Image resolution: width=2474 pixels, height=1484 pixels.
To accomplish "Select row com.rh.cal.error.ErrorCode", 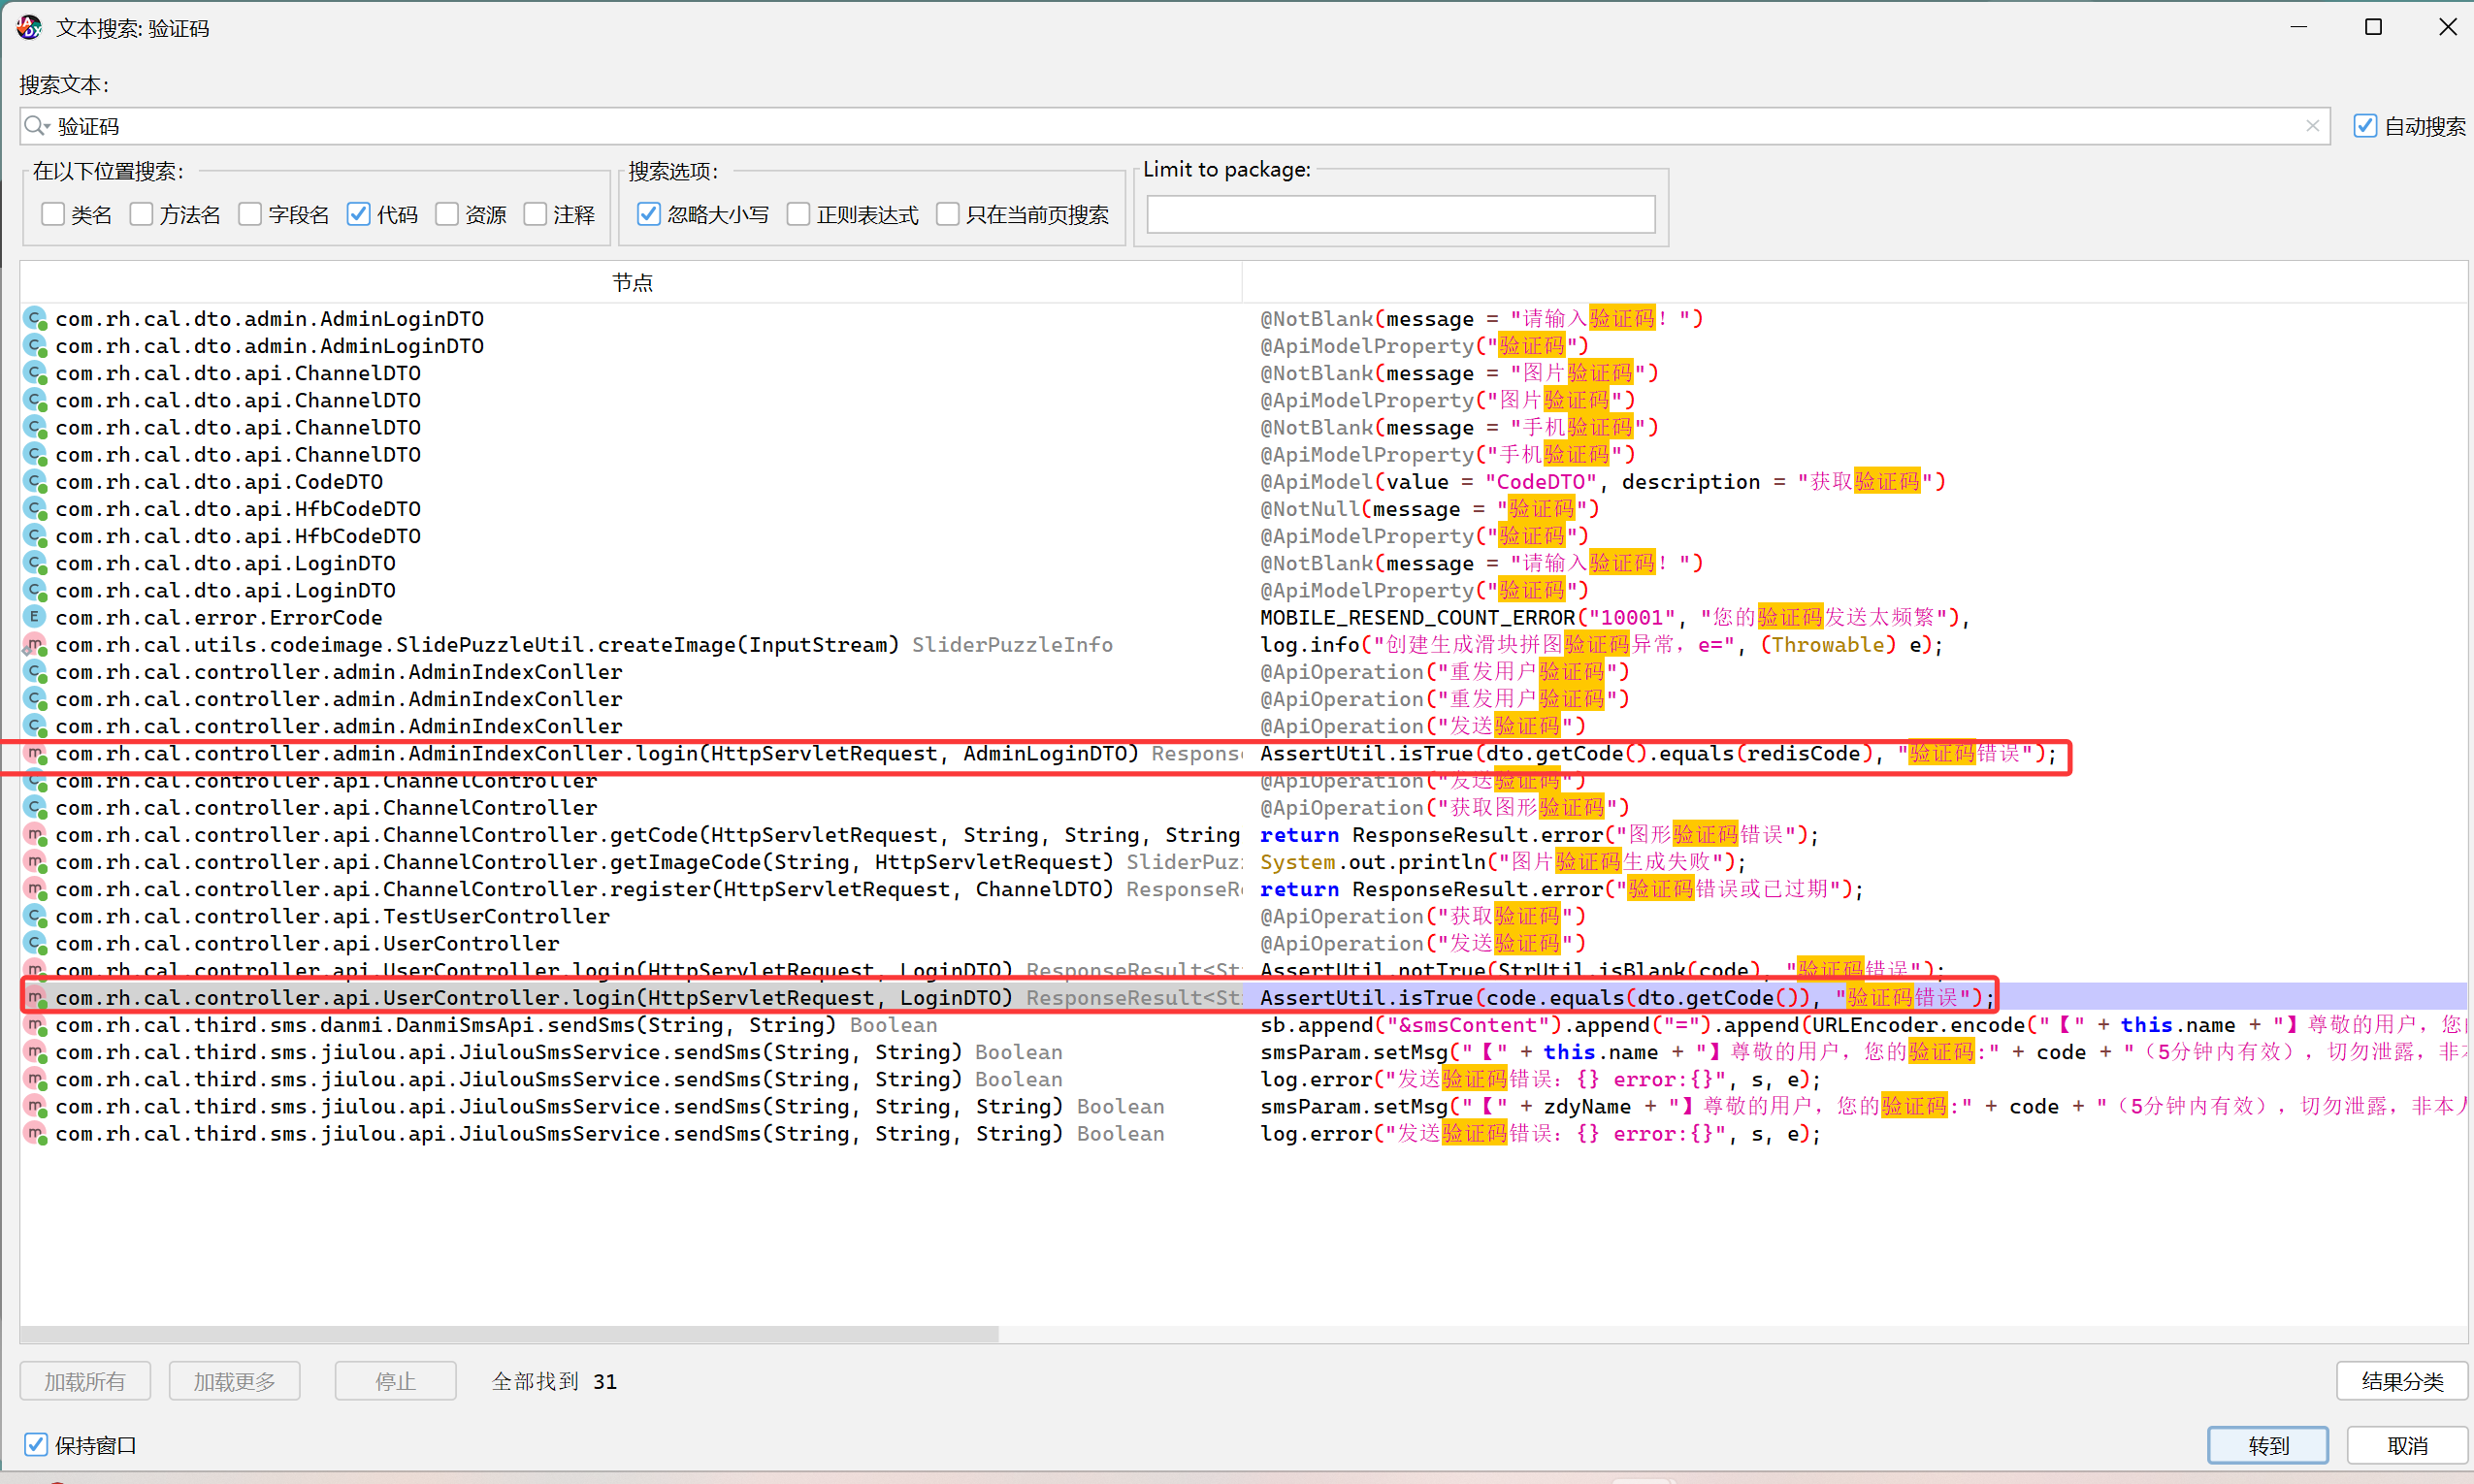I will pyautogui.click(x=1243, y=618).
